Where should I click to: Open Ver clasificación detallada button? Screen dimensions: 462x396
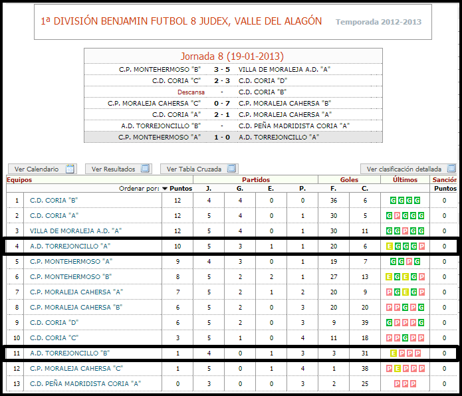(x=408, y=169)
